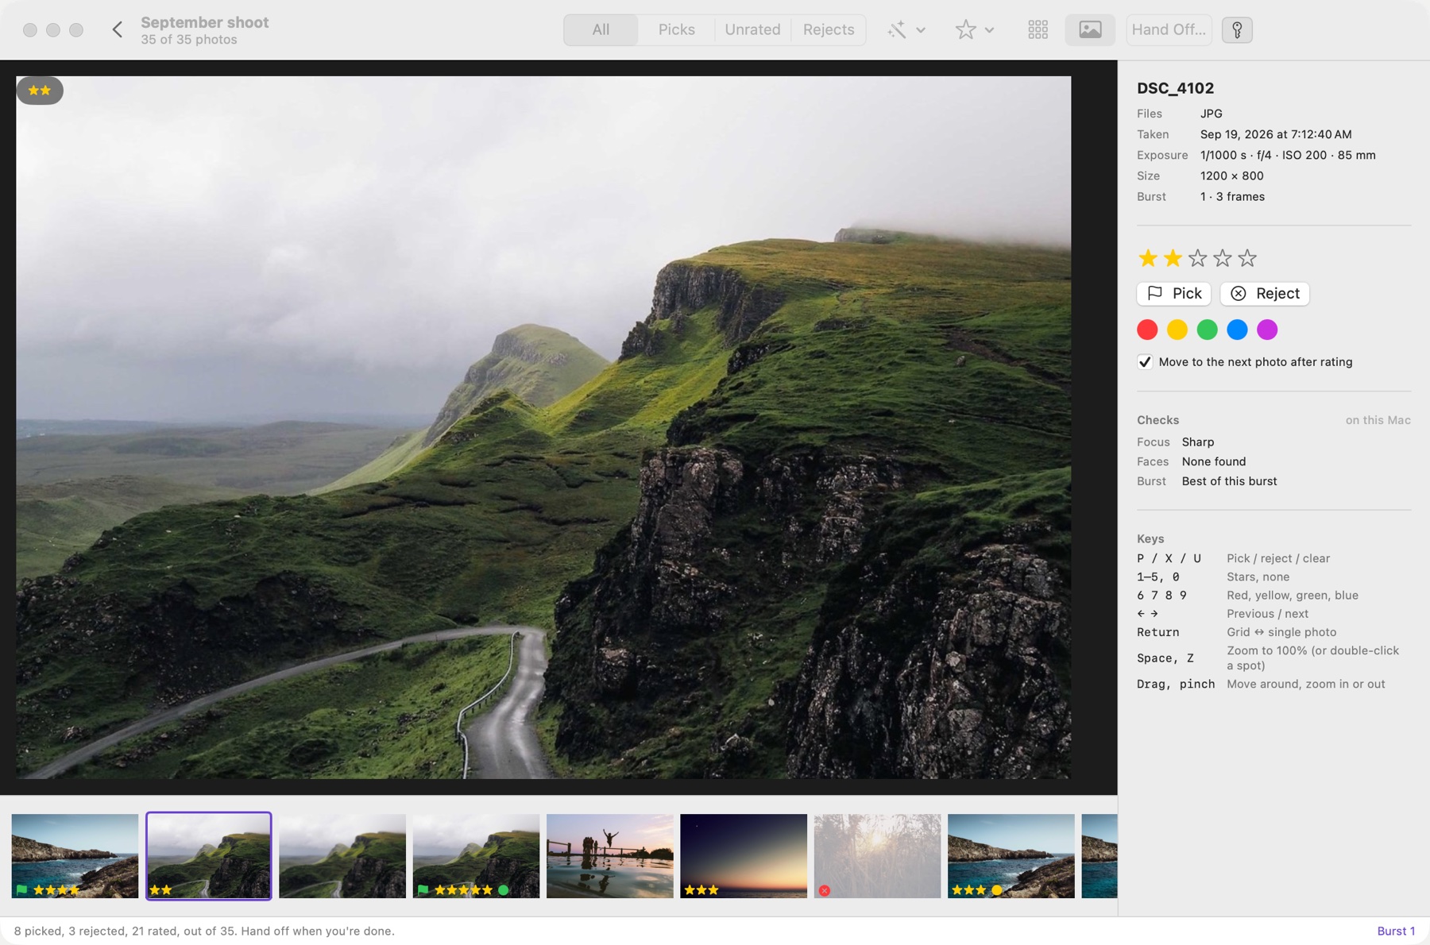Click the September shoot title
This screenshot has width=1430, height=945.
[205, 22]
